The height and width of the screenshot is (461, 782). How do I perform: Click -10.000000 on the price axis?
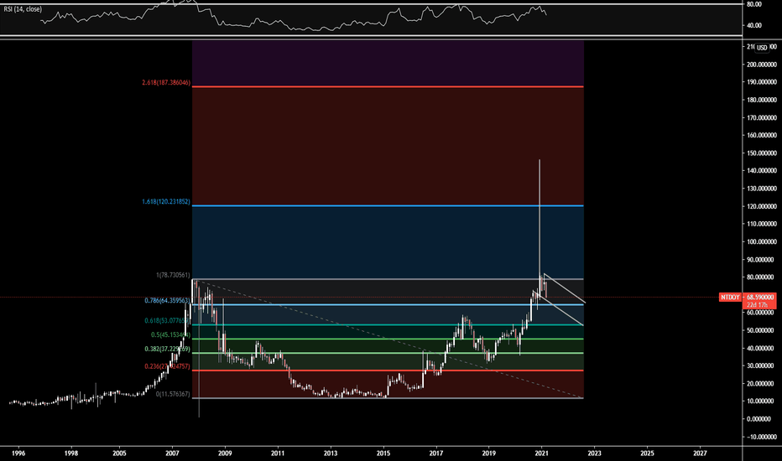762,437
